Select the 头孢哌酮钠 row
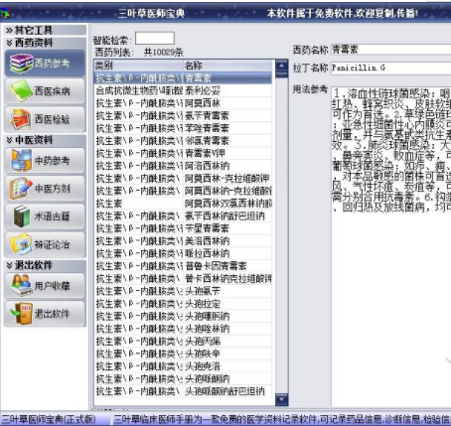Image resolution: width=451 pixels, height=426 pixels. click(183, 378)
